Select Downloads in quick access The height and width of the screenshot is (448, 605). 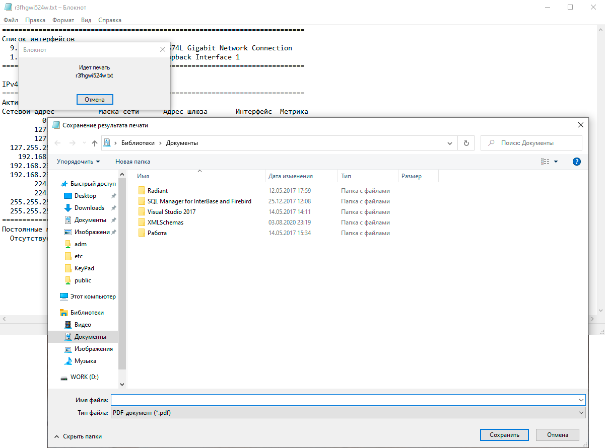pos(89,208)
